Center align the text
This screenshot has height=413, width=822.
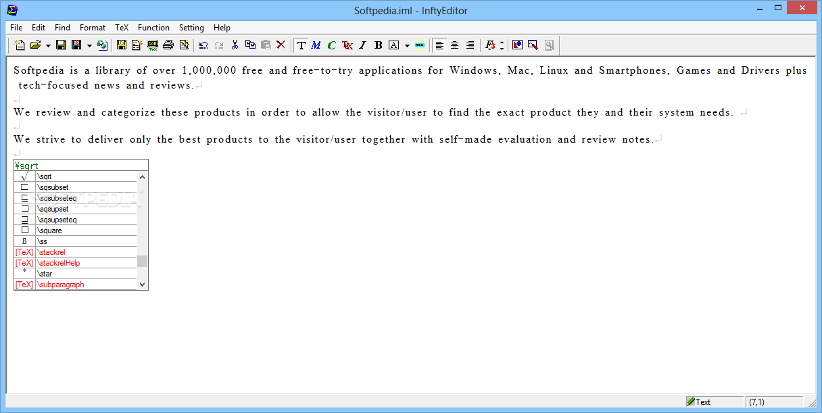click(x=454, y=45)
